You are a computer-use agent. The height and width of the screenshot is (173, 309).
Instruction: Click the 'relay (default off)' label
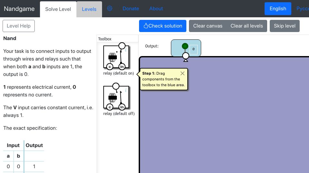coord(119,114)
